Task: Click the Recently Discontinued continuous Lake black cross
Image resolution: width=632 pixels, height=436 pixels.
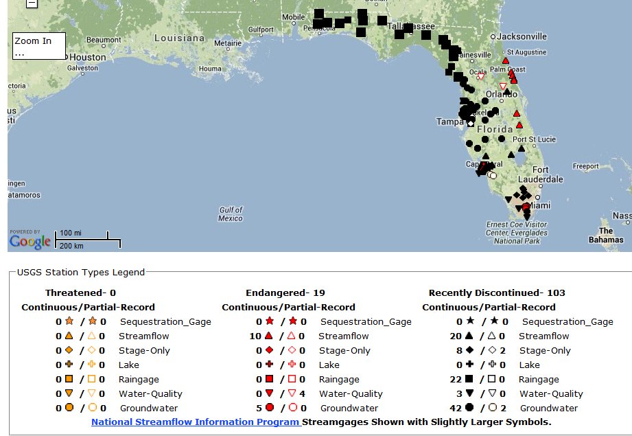Action: click(x=469, y=364)
